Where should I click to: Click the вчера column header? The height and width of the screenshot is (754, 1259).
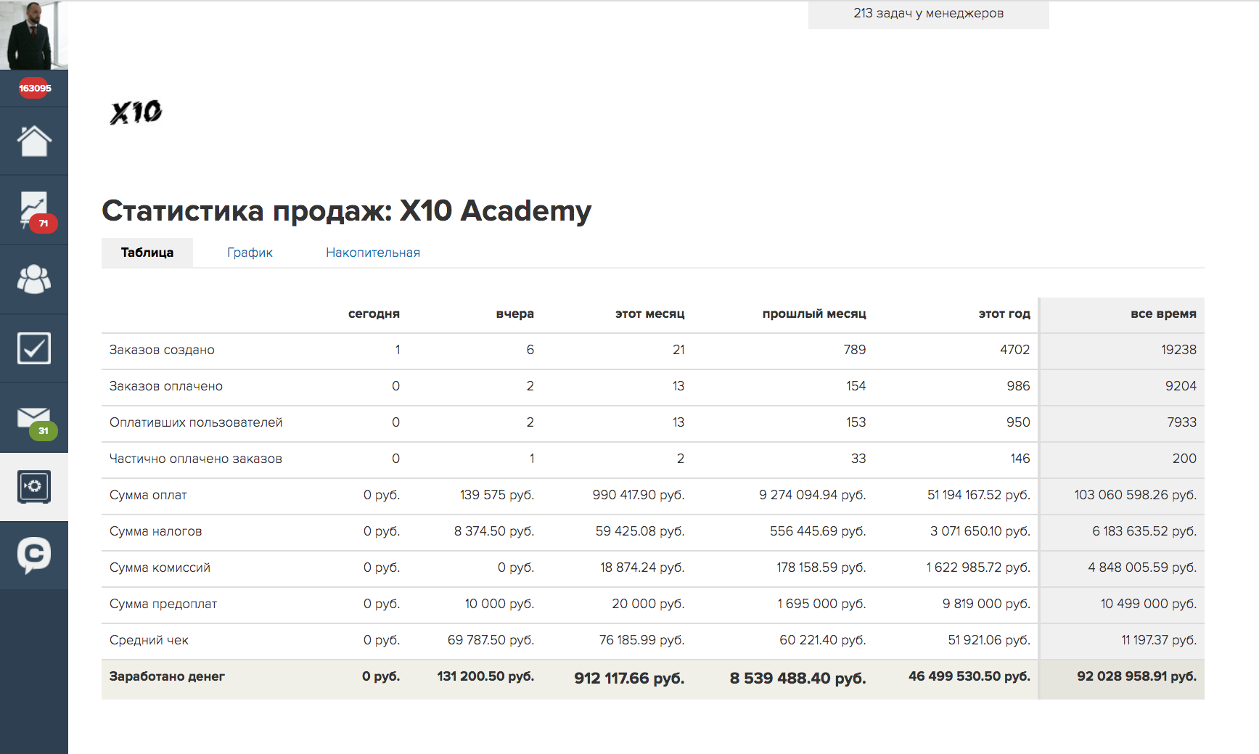click(x=515, y=314)
